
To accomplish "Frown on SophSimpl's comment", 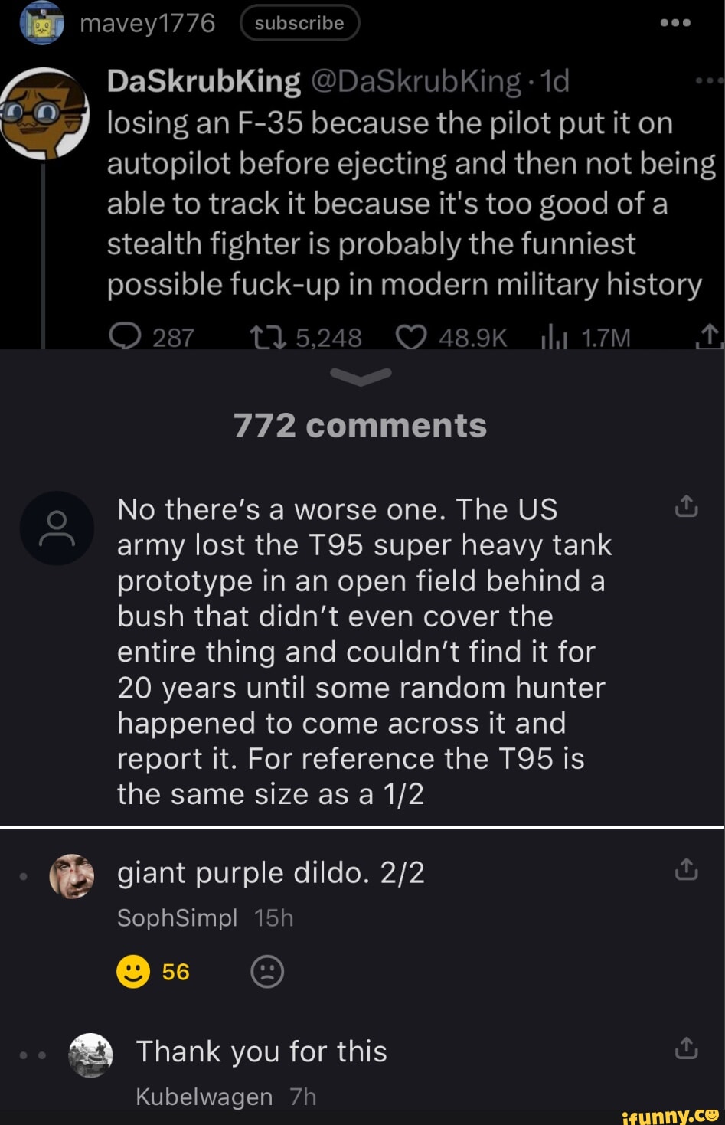I will pyautogui.click(x=267, y=972).
